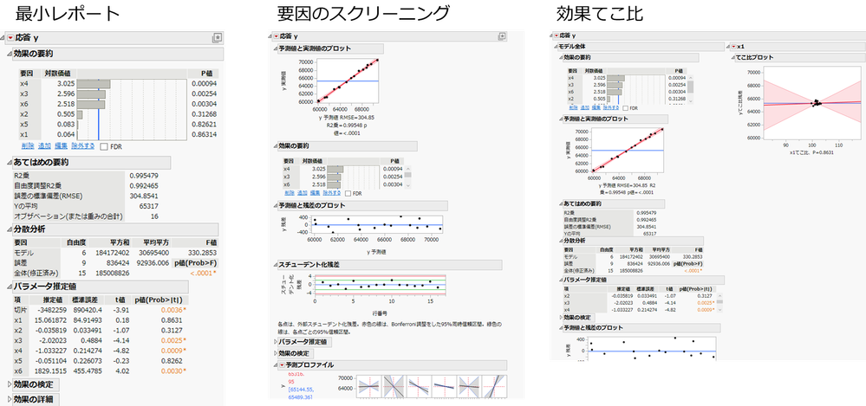Collapse あてはめの要約 in 最小レポート
The height and width of the screenshot is (406, 866).
pyautogui.click(x=9, y=162)
